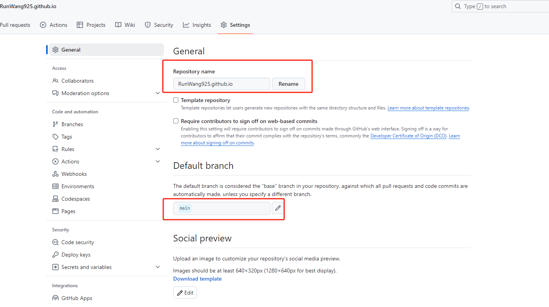
Task: Open the Insights tab
Action: pyautogui.click(x=197, y=25)
